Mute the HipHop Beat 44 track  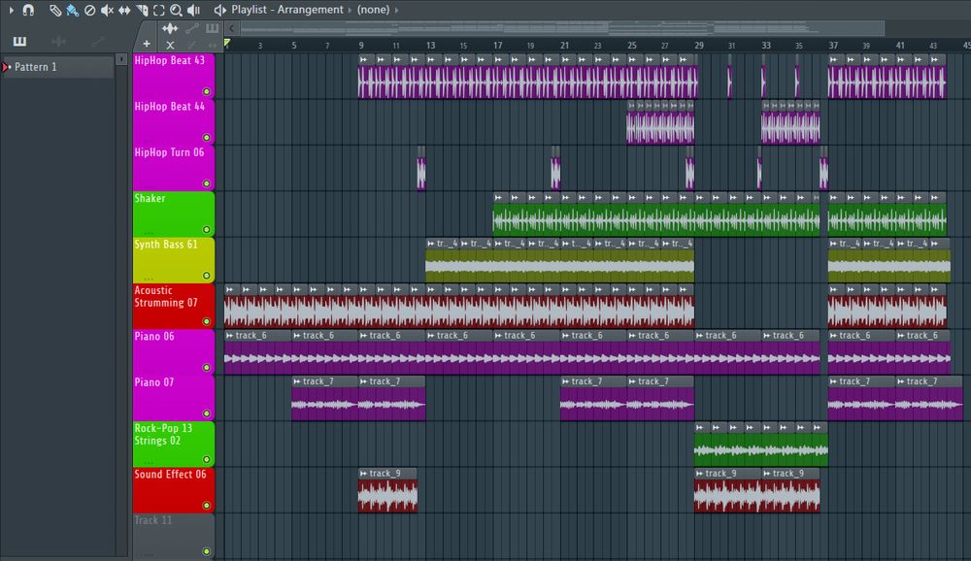click(207, 138)
